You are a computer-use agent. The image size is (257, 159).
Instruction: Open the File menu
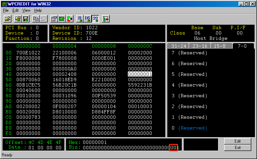click(6, 10)
